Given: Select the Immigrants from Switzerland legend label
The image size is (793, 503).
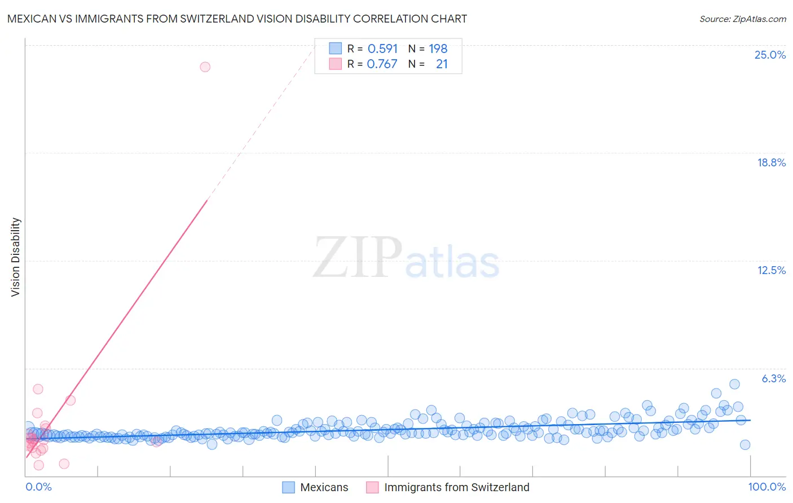Looking at the screenshot, I should click(x=457, y=487).
